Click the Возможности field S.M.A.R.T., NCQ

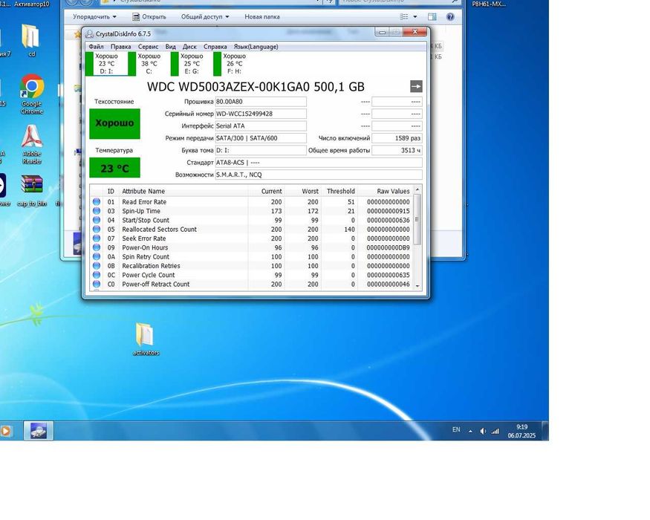pyautogui.click(x=319, y=175)
